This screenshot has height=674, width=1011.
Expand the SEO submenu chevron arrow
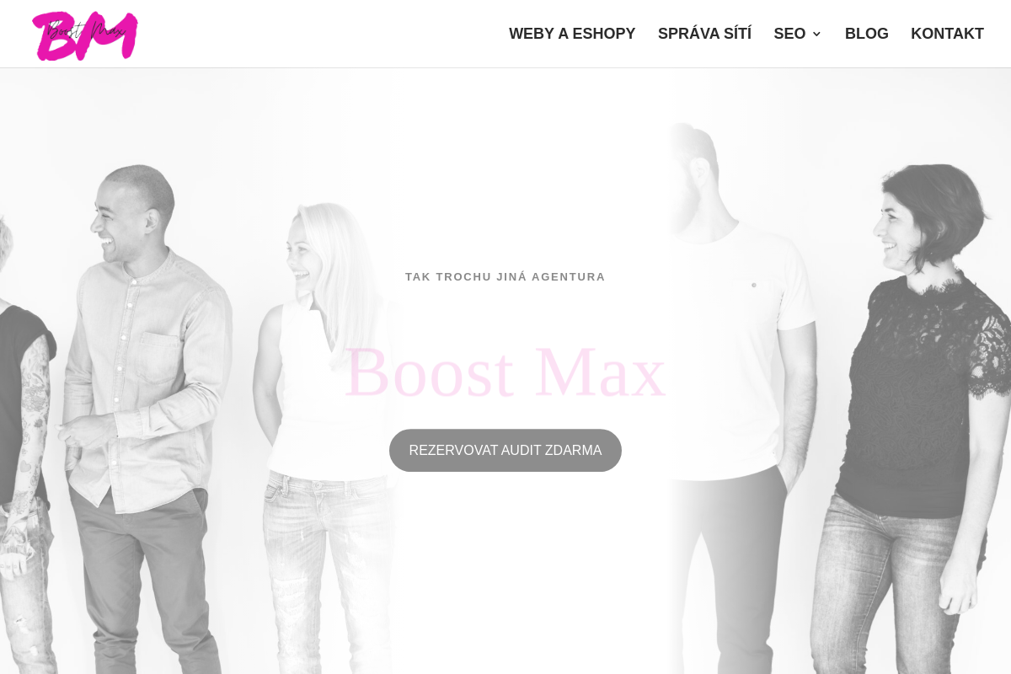816,35
